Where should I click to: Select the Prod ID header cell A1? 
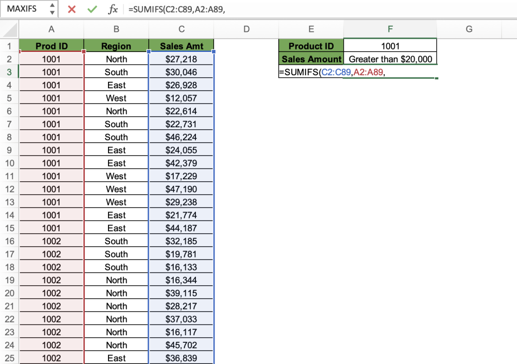click(x=51, y=45)
